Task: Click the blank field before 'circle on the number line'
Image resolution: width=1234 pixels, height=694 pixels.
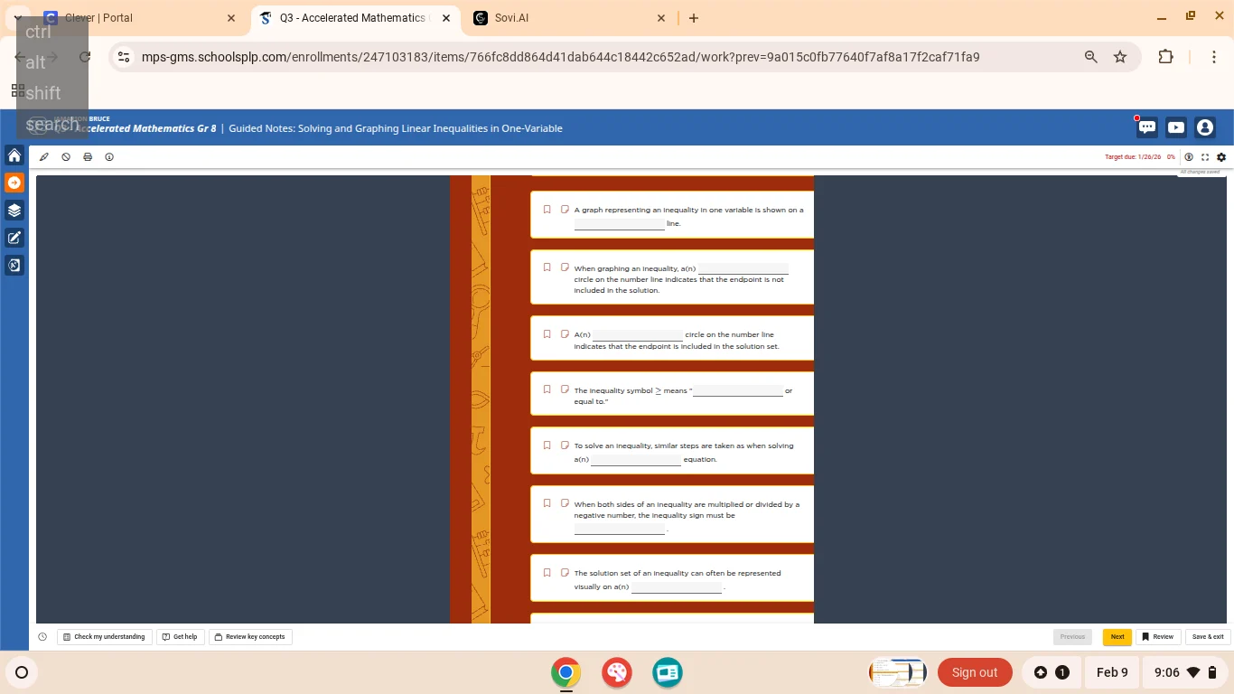Action: [637, 335]
